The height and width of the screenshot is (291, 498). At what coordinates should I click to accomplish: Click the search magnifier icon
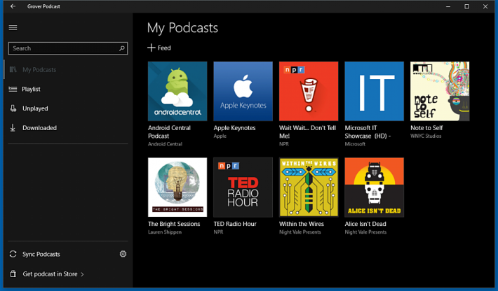pos(122,48)
